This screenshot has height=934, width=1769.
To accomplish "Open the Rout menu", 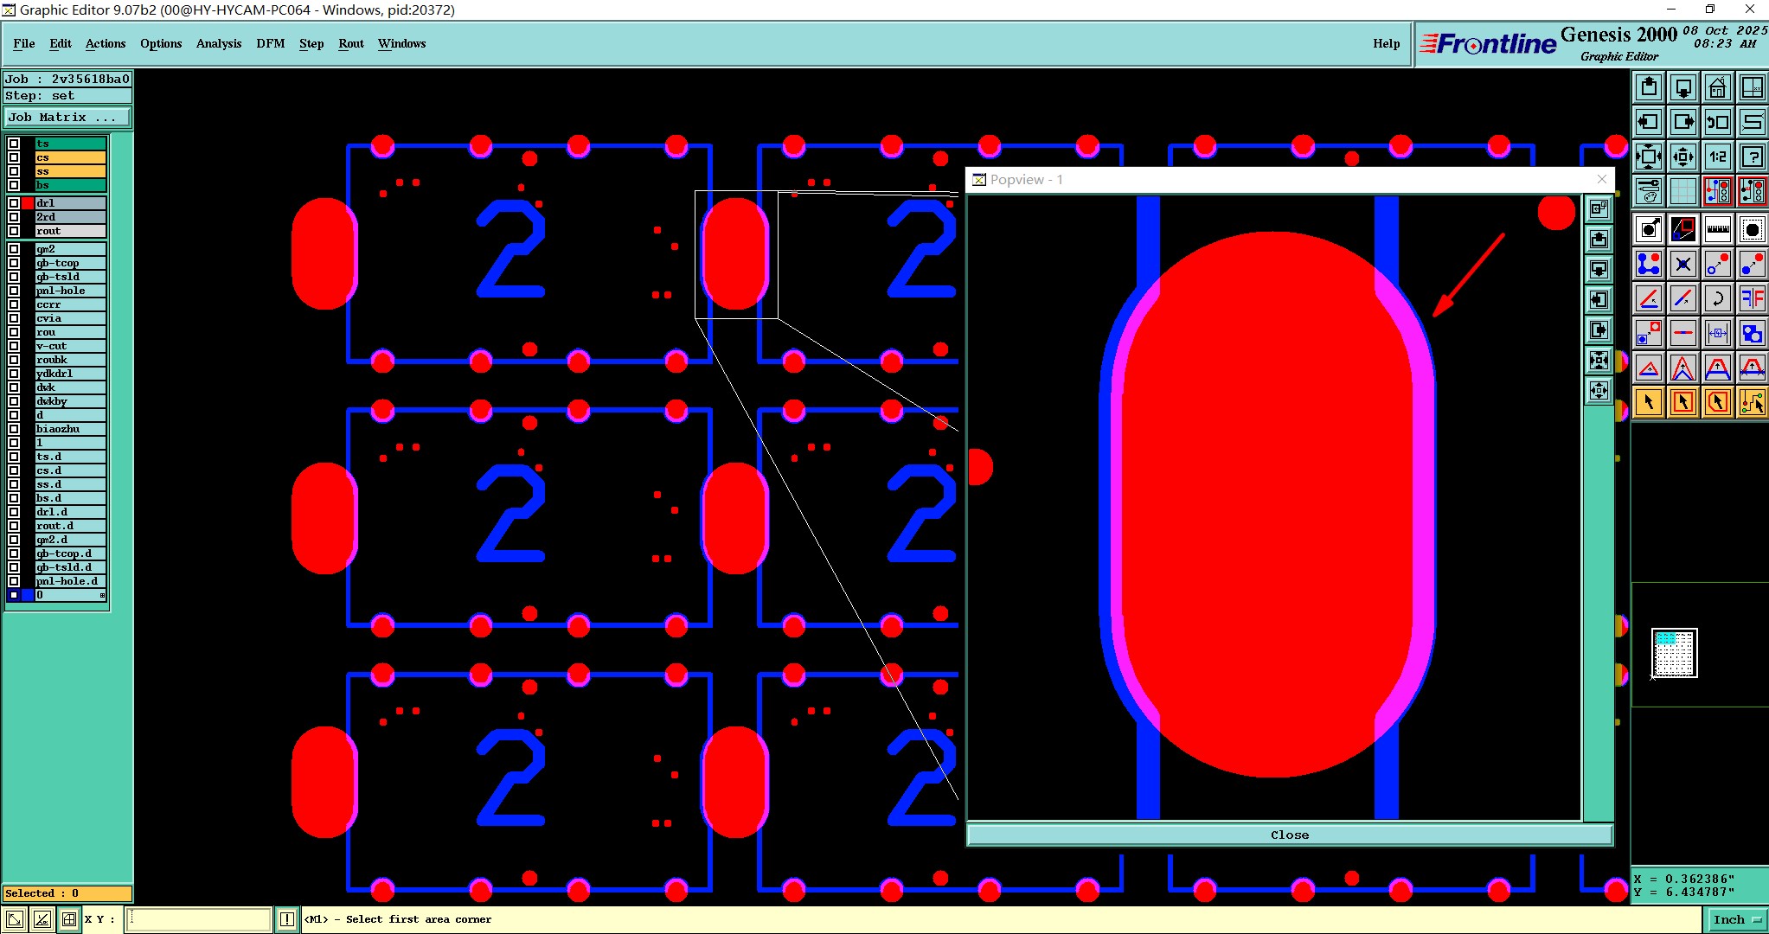I will (350, 43).
